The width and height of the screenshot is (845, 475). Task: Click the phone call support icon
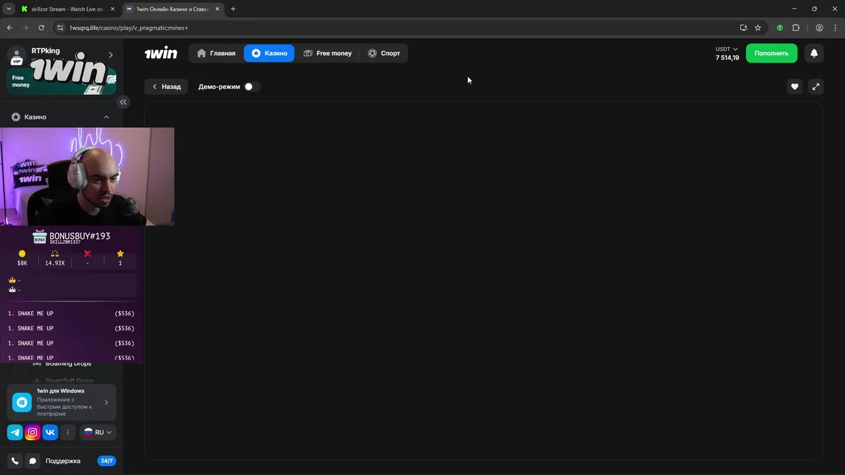click(x=15, y=461)
